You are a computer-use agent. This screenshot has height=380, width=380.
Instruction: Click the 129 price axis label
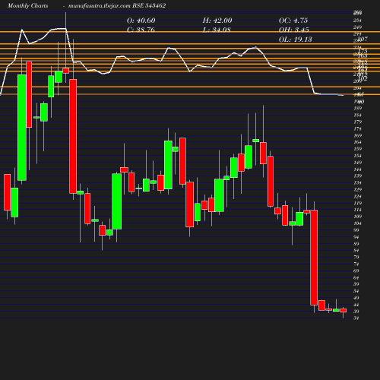click(x=357, y=189)
